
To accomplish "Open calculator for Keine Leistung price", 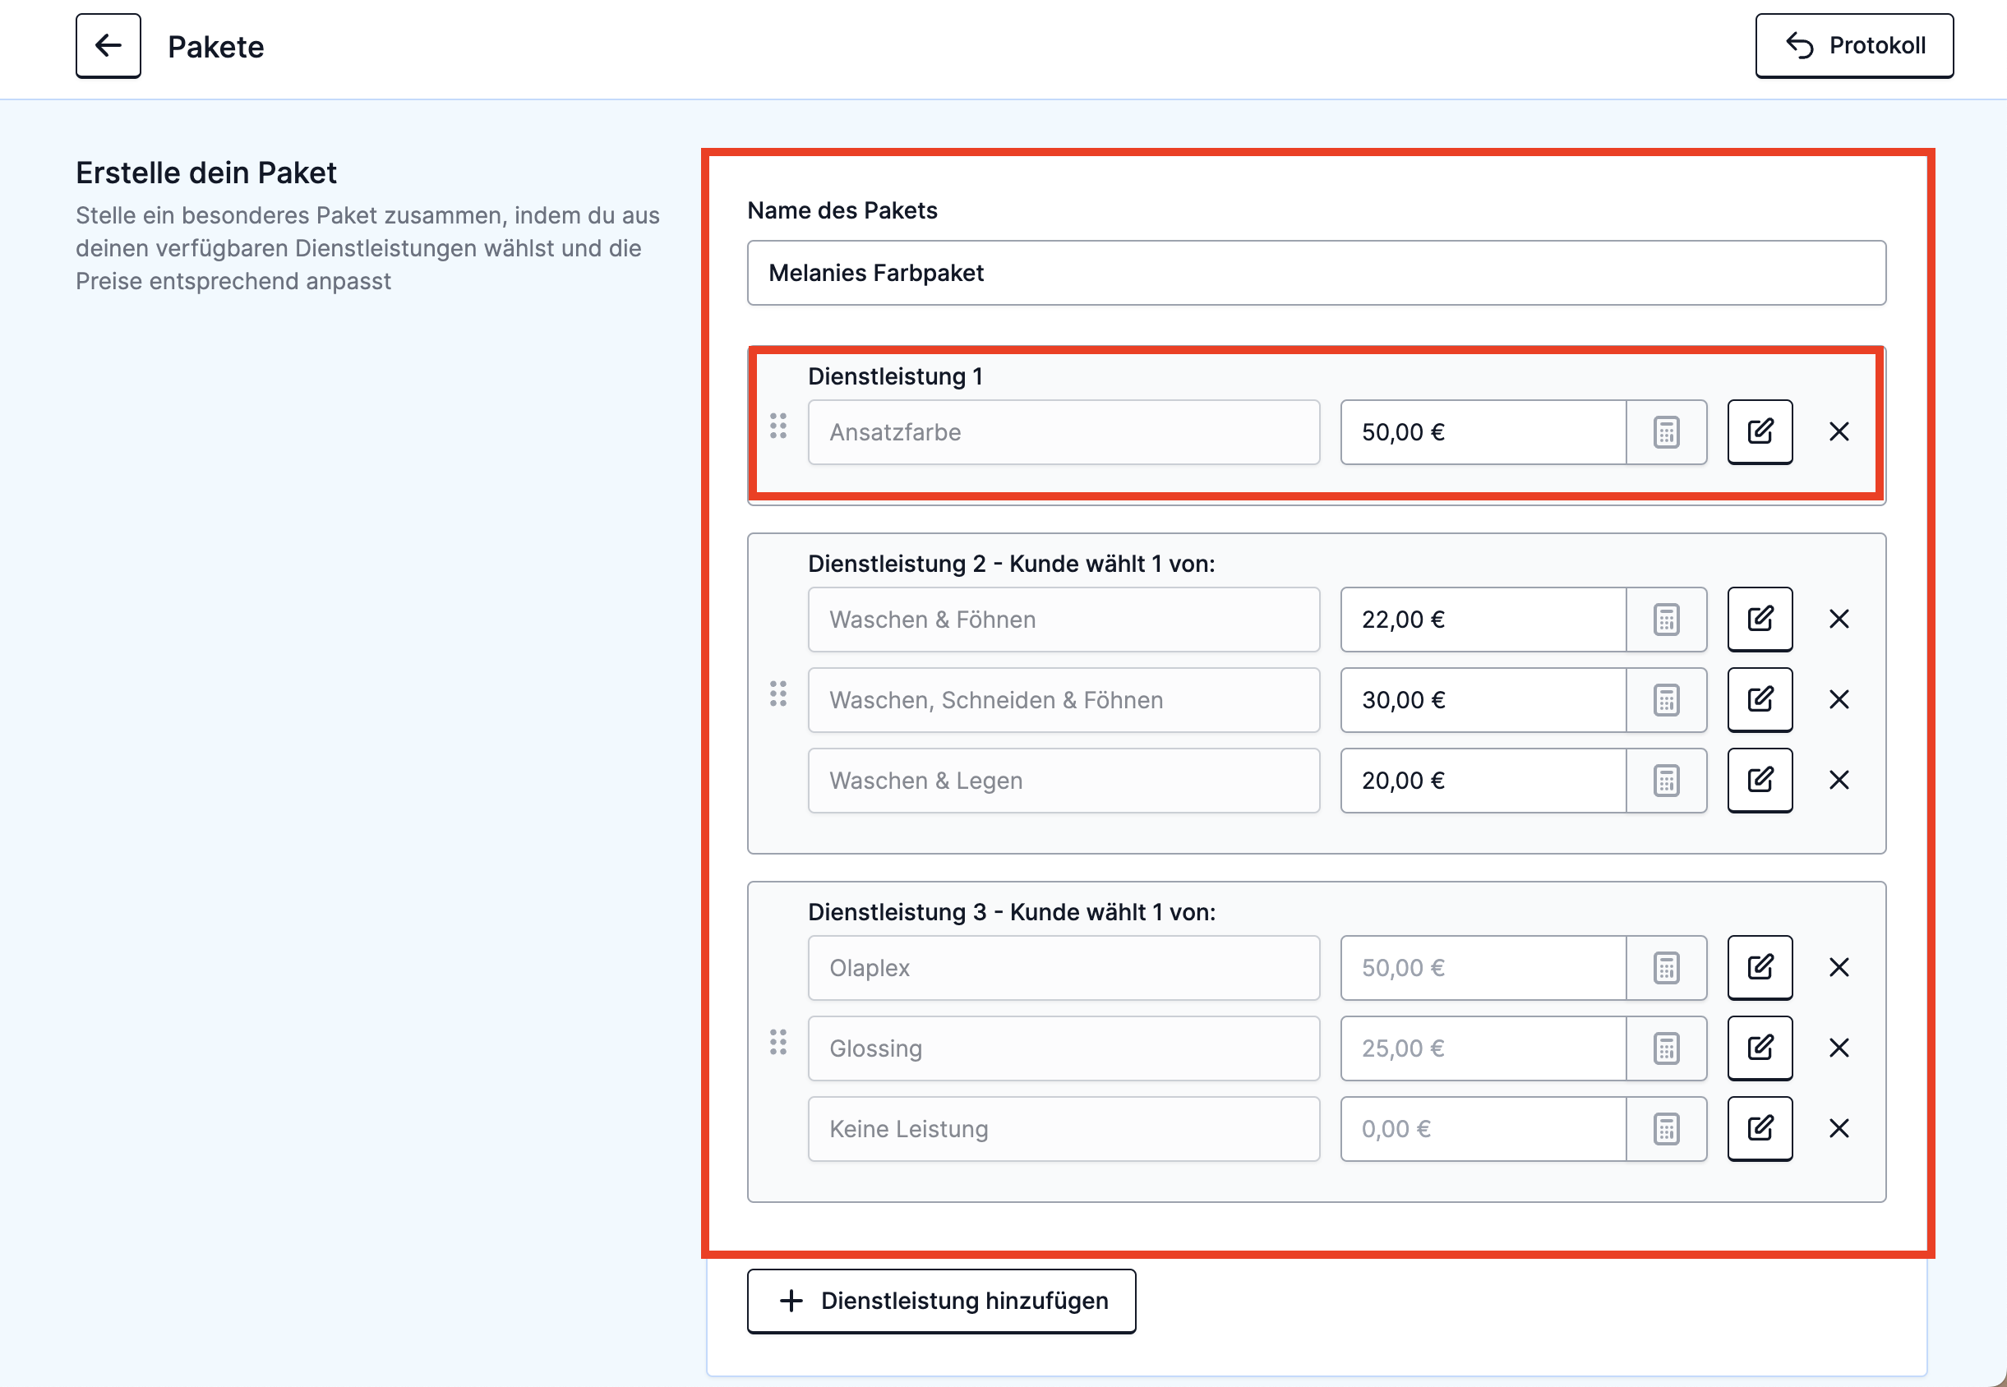I will 1666,1129.
